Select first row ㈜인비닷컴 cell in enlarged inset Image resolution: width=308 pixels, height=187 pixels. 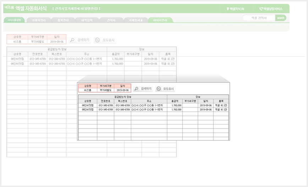[88, 105]
